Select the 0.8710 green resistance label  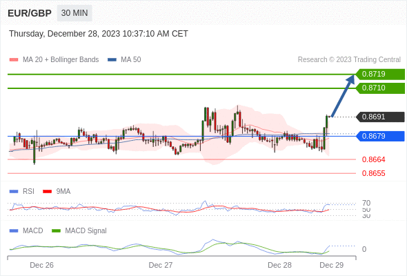coord(379,88)
